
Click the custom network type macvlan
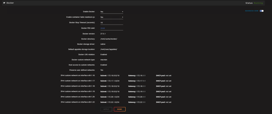coord(104,60)
